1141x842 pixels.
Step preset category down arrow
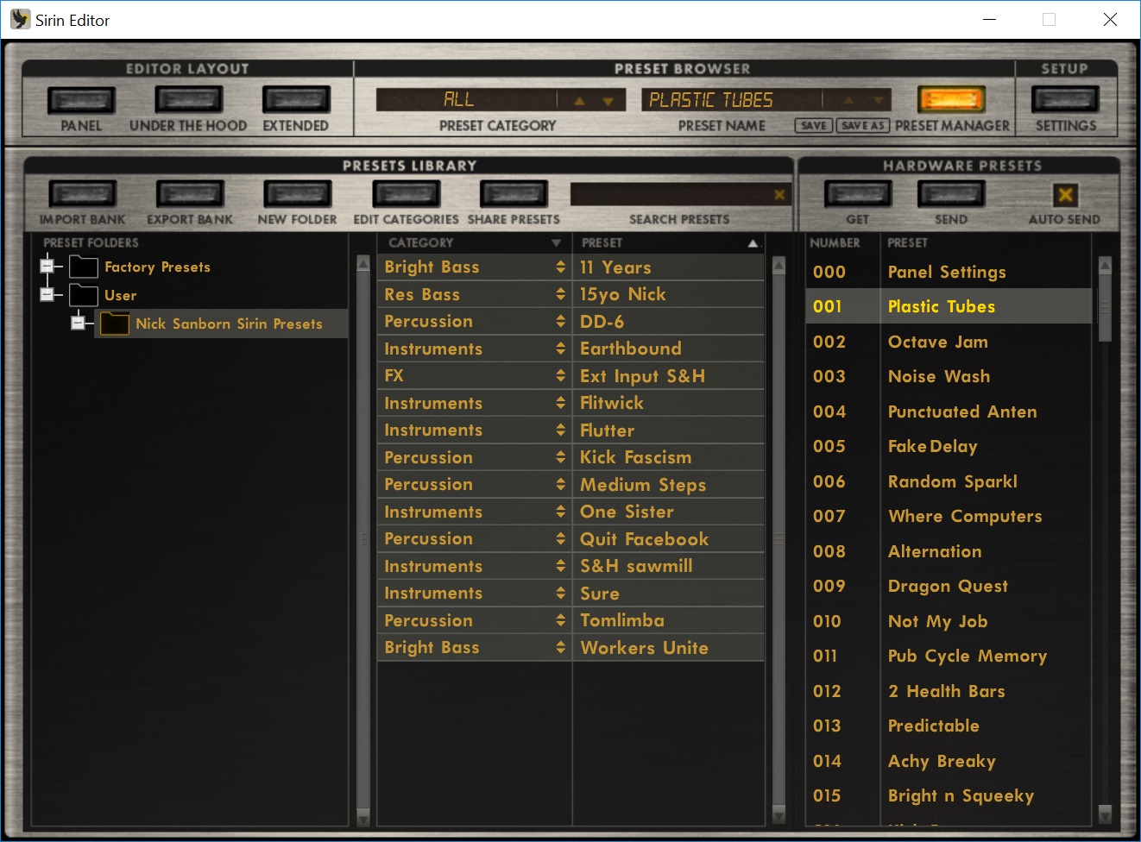click(x=608, y=101)
